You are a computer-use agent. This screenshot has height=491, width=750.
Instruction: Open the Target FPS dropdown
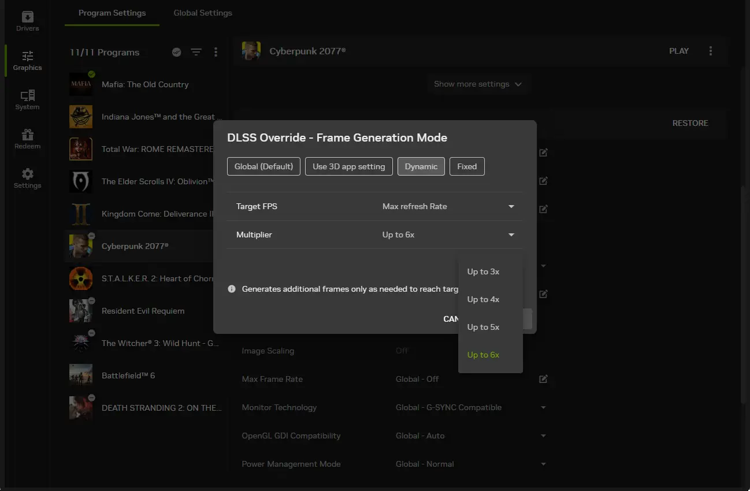click(x=448, y=206)
